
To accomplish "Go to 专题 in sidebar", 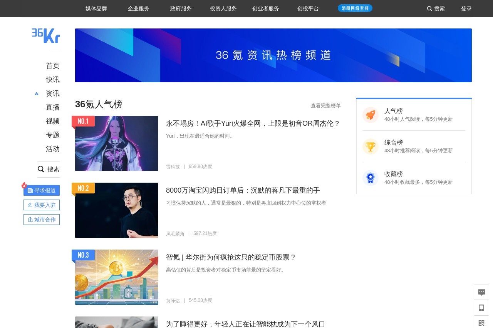I will (x=53, y=135).
